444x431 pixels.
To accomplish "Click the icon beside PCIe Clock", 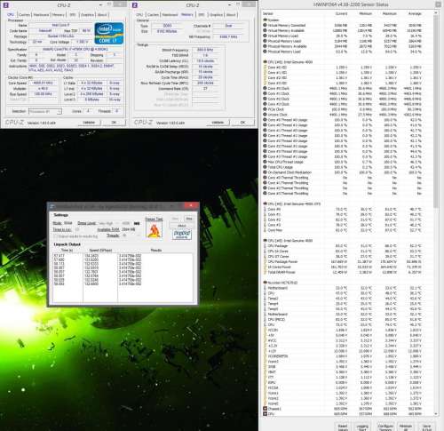I will pyautogui.click(x=265, y=109).
